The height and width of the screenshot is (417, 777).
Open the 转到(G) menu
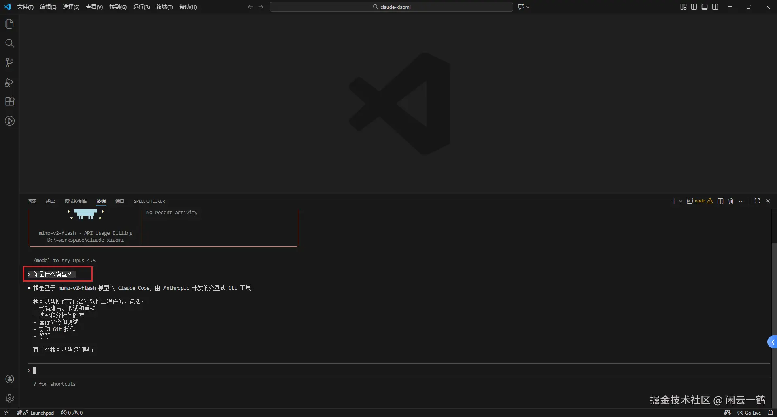(x=118, y=7)
